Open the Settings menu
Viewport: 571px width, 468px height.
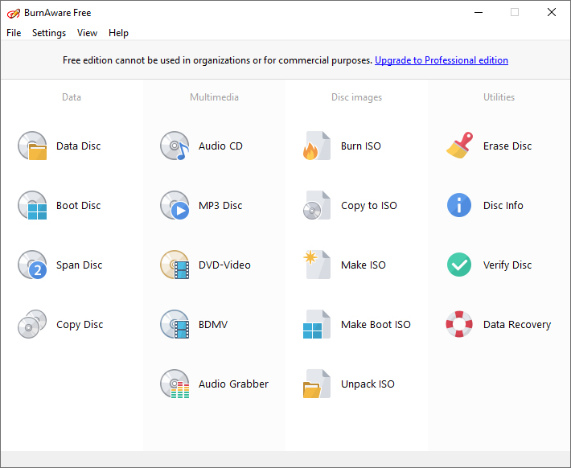(x=49, y=33)
